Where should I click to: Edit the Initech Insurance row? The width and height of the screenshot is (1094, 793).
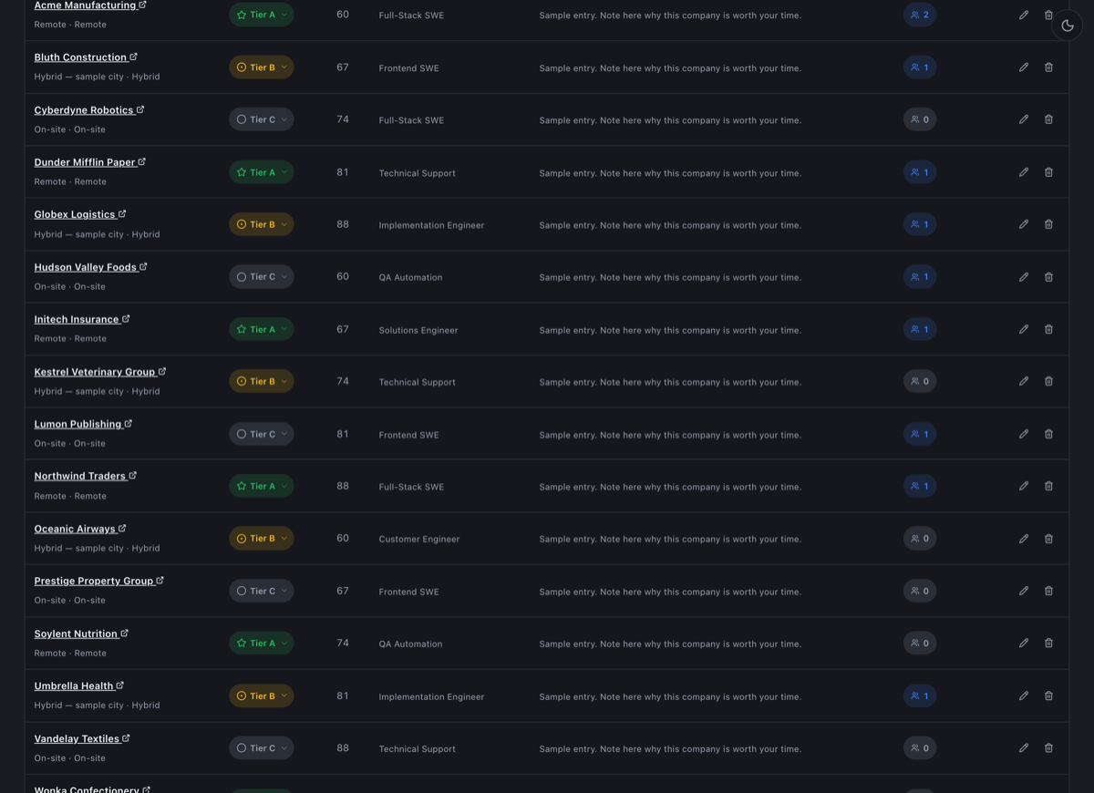click(1024, 329)
